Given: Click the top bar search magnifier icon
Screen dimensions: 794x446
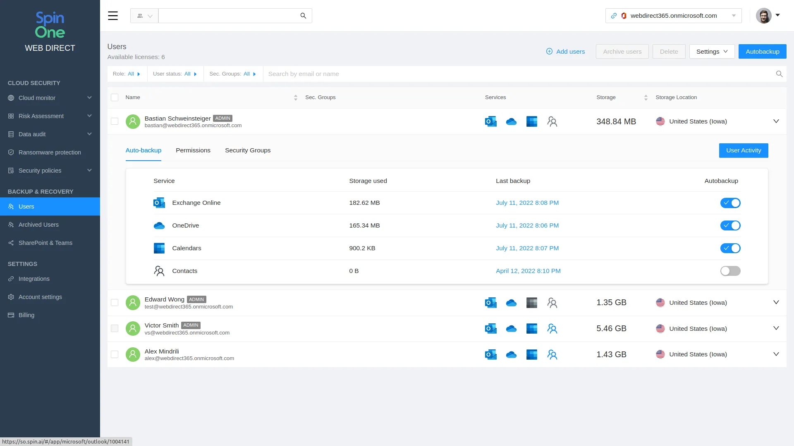Looking at the screenshot, I should (x=303, y=16).
